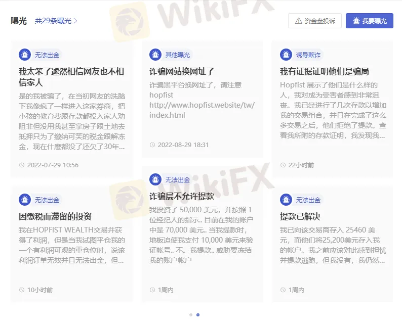Switch to first carousel page dot
Viewport: 402px width, 327px height.
pyautogui.click(x=191, y=315)
